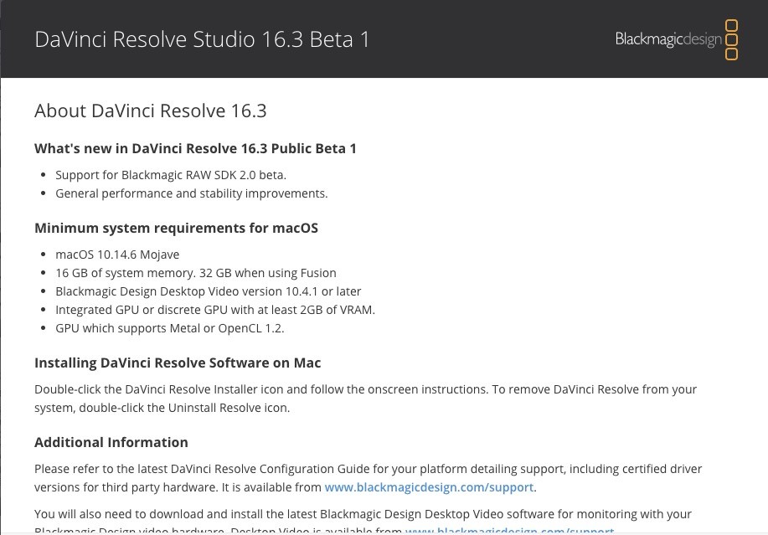The image size is (768, 535).
Task: Select the '16 GB of system memory' list item
Action: [x=196, y=273]
